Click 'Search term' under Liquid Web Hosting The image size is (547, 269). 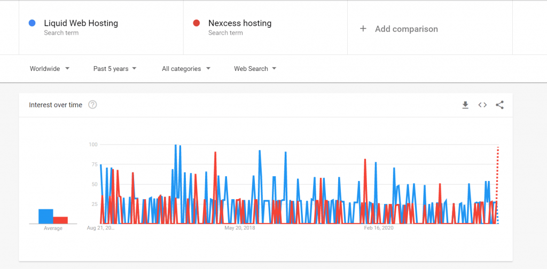(x=61, y=33)
